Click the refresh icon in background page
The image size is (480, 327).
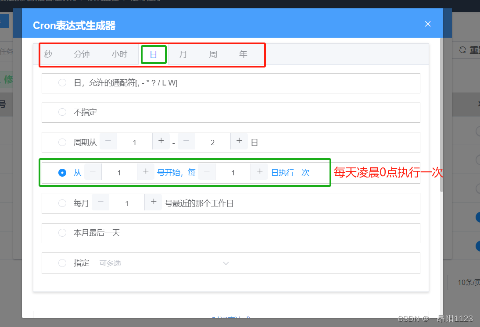462,50
